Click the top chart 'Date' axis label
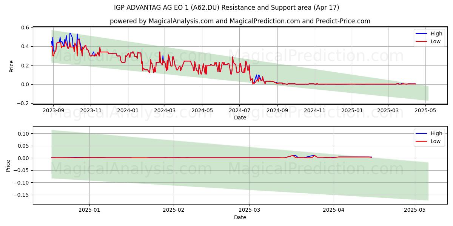Image resolution: width=453 pixels, height=226 pixels. pos(240,118)
